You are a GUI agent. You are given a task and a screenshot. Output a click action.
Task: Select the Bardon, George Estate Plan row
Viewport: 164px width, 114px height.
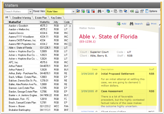click(36, 92)
